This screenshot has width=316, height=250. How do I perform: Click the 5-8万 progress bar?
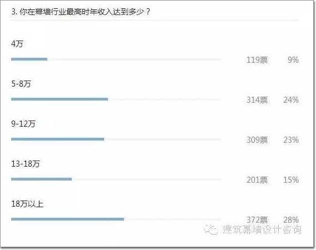pos(116,99)
